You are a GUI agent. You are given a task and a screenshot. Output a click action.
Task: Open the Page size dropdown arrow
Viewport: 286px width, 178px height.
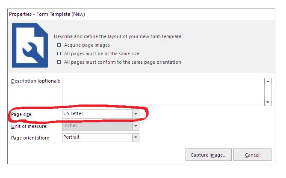coord(136,114)
